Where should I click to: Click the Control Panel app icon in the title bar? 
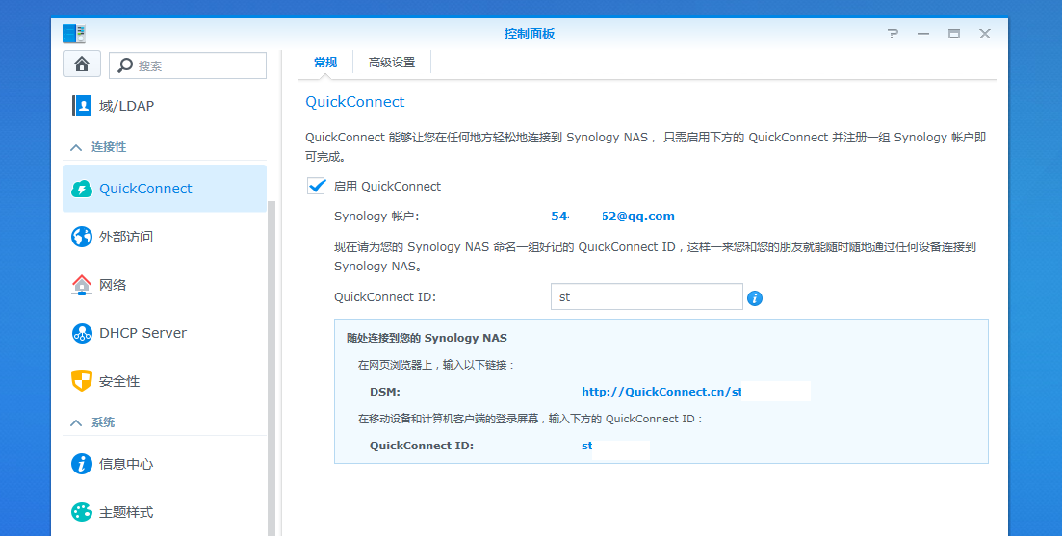[74, 34]
